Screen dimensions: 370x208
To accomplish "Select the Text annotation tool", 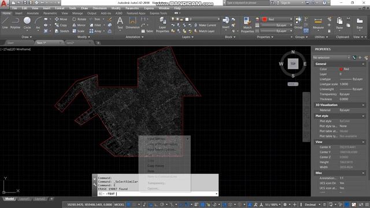I will (x=120, y=23).
